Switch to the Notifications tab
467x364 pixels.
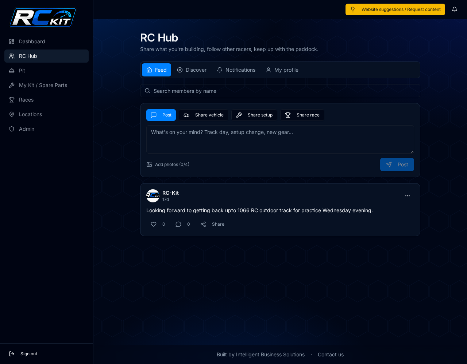(236, 70)
